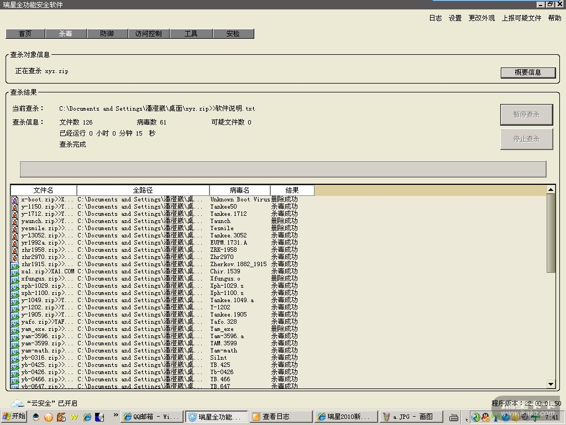
Task: Click the Windows 开始 start button
Action: click(14, 416)
